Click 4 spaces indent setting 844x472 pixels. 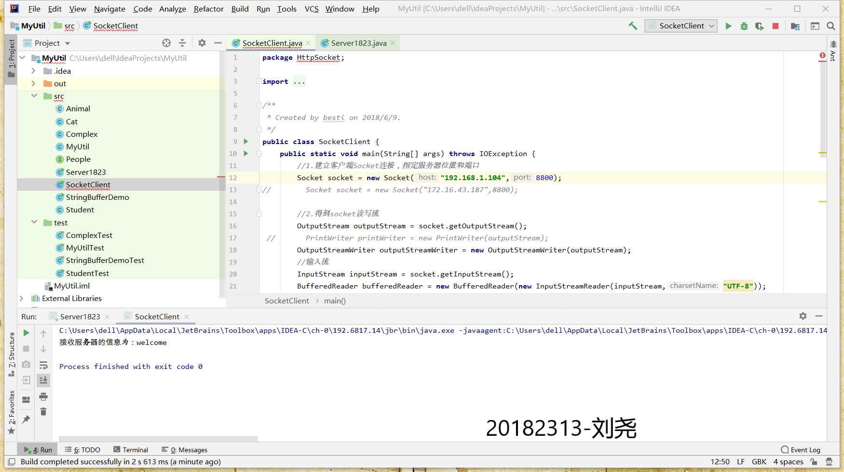pos(788,462)
